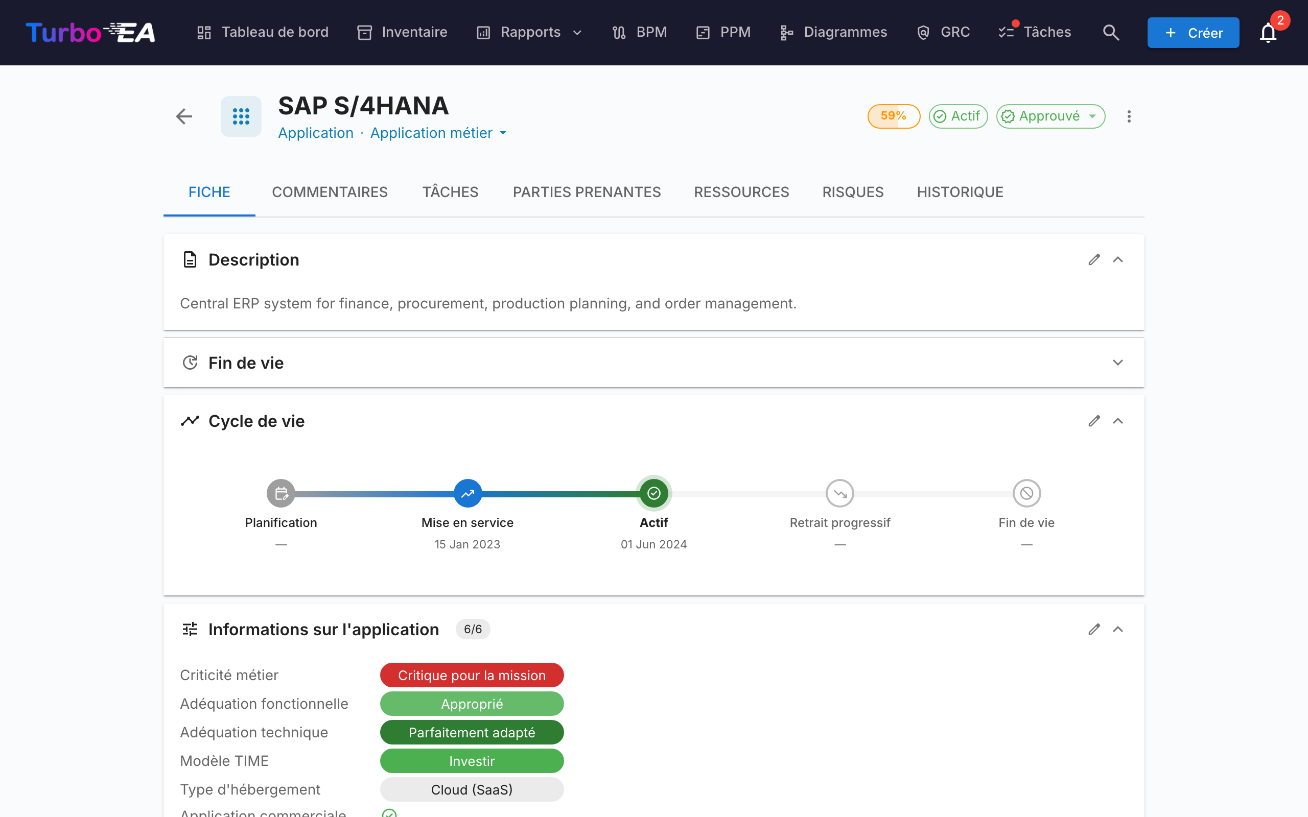Click the 59% completion indicator
The image size is (1308, 817).
(x=894, y=116)
